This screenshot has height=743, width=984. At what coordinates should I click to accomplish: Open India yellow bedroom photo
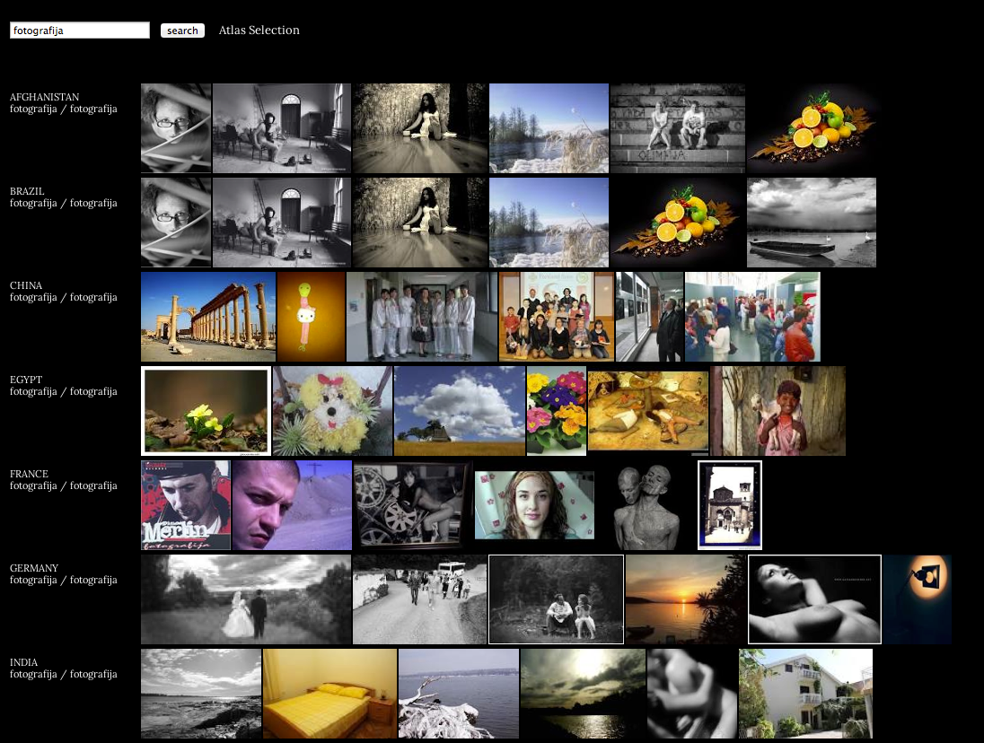(330, 694)
